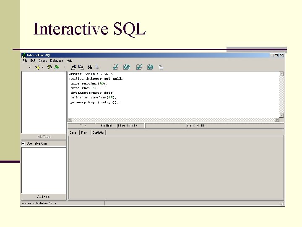This screenshot has width=302, height=227.
Task: Click the Add Field button
Action: (x=44, y=197)
